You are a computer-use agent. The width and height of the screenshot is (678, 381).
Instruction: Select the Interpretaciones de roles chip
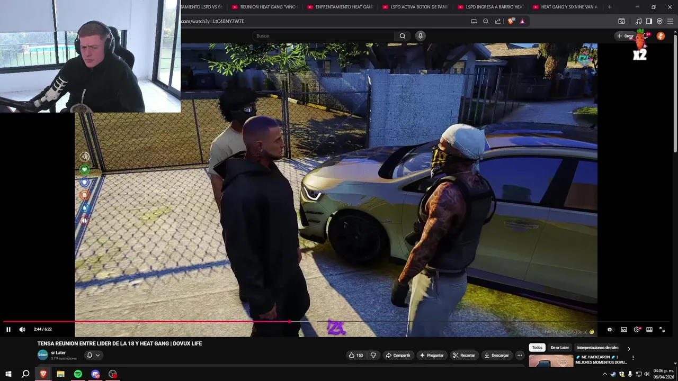(x=597, y=348)
